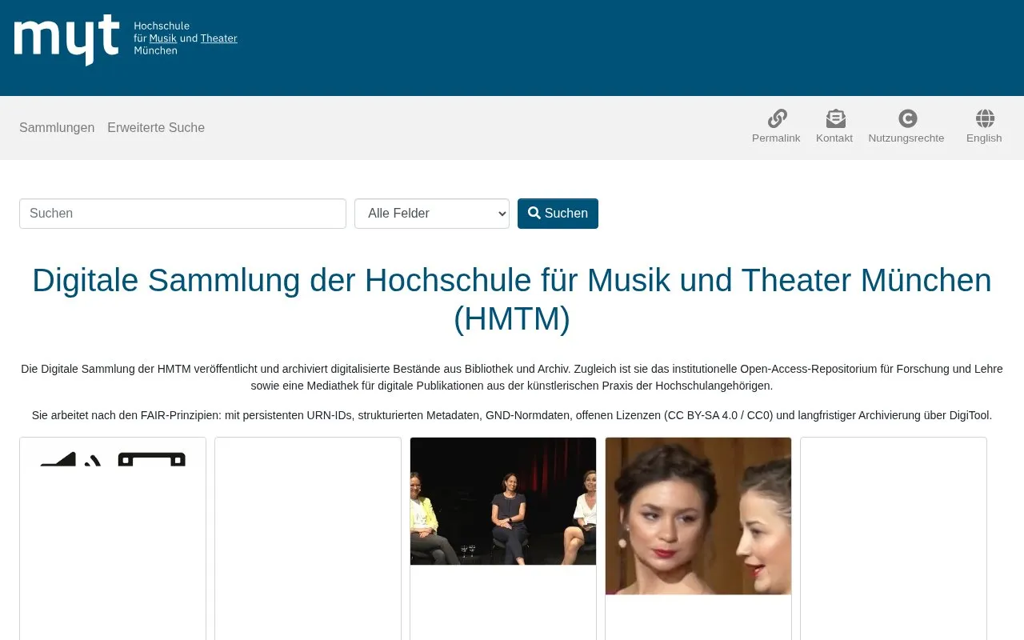Open Erweiterte Suche menu item
Screen dimensions: 1024x640
(x=156, y=128)
